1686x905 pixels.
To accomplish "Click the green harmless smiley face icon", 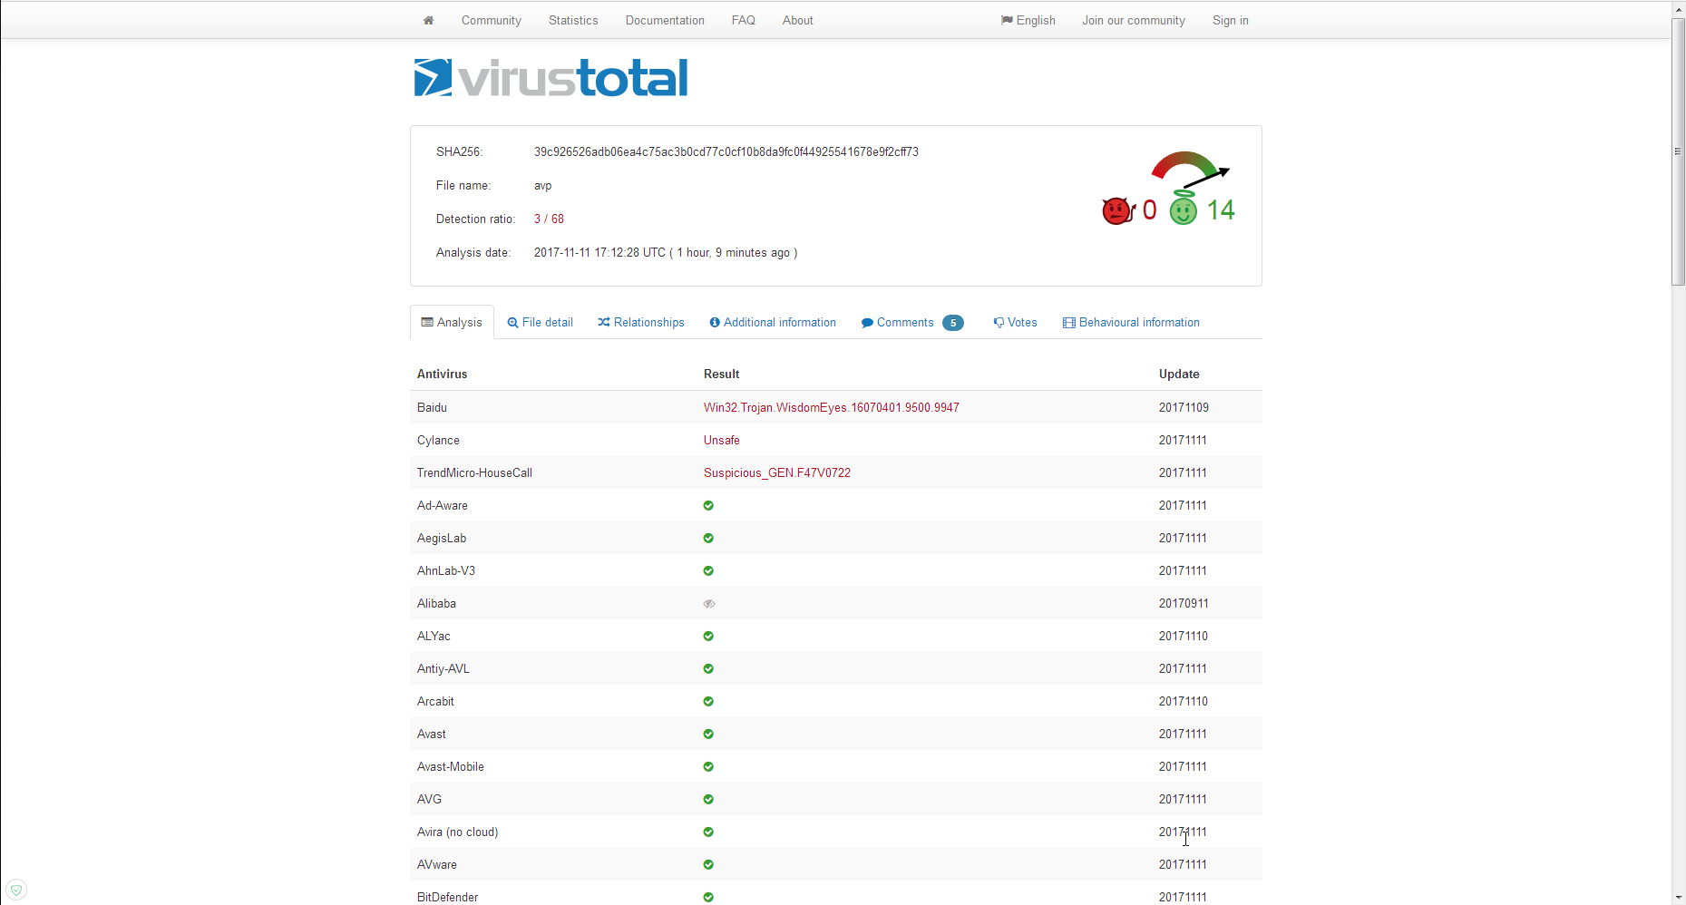I will click(1183, 209).
